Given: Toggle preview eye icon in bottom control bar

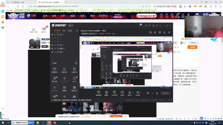Looking at the screenshot, I should [152, 93].
